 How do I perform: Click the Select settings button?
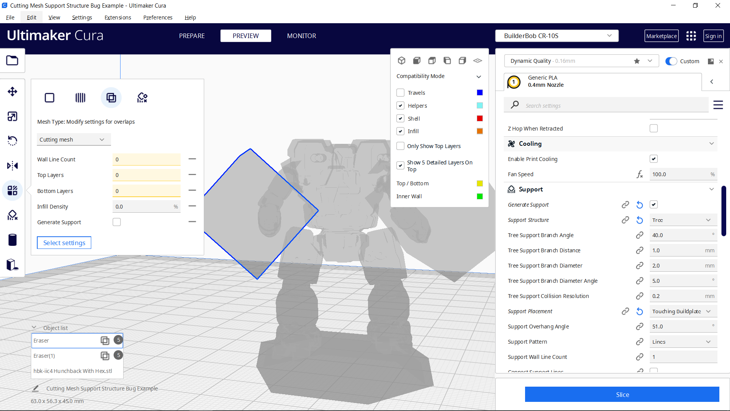[x=64, y=242]
